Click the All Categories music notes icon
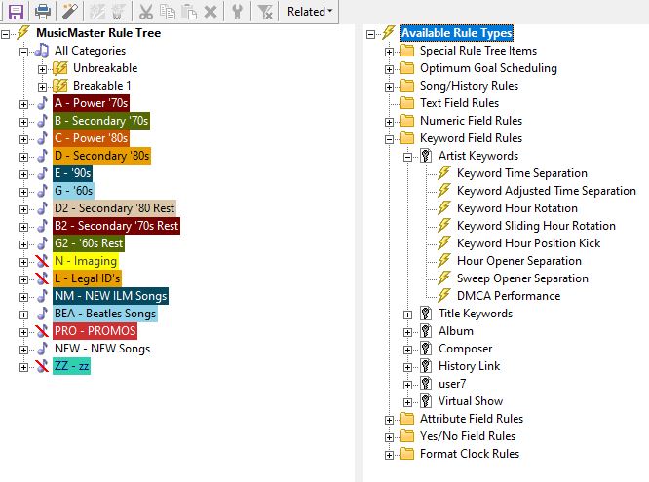The height and width of the screenshot is (482, 649). pyautogui.click(x=42, y=51)
